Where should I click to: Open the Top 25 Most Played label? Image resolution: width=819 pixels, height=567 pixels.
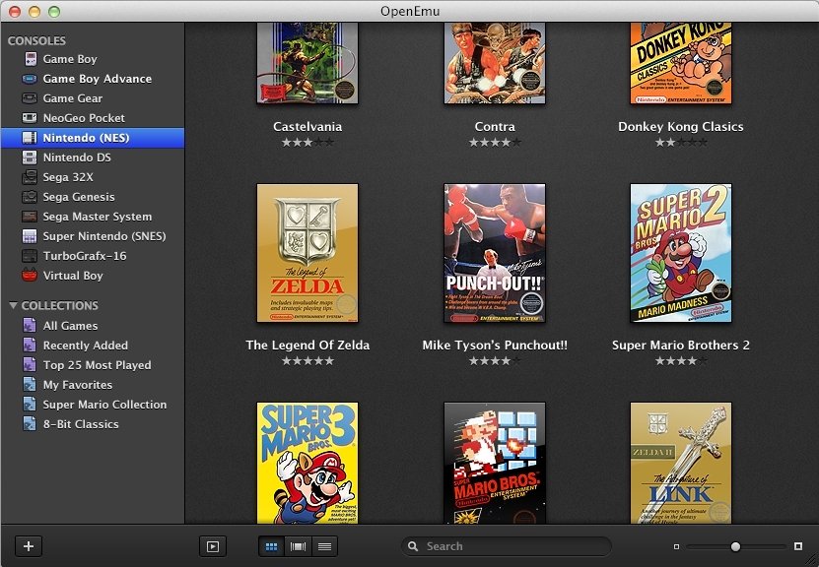[x=98, y=365]
